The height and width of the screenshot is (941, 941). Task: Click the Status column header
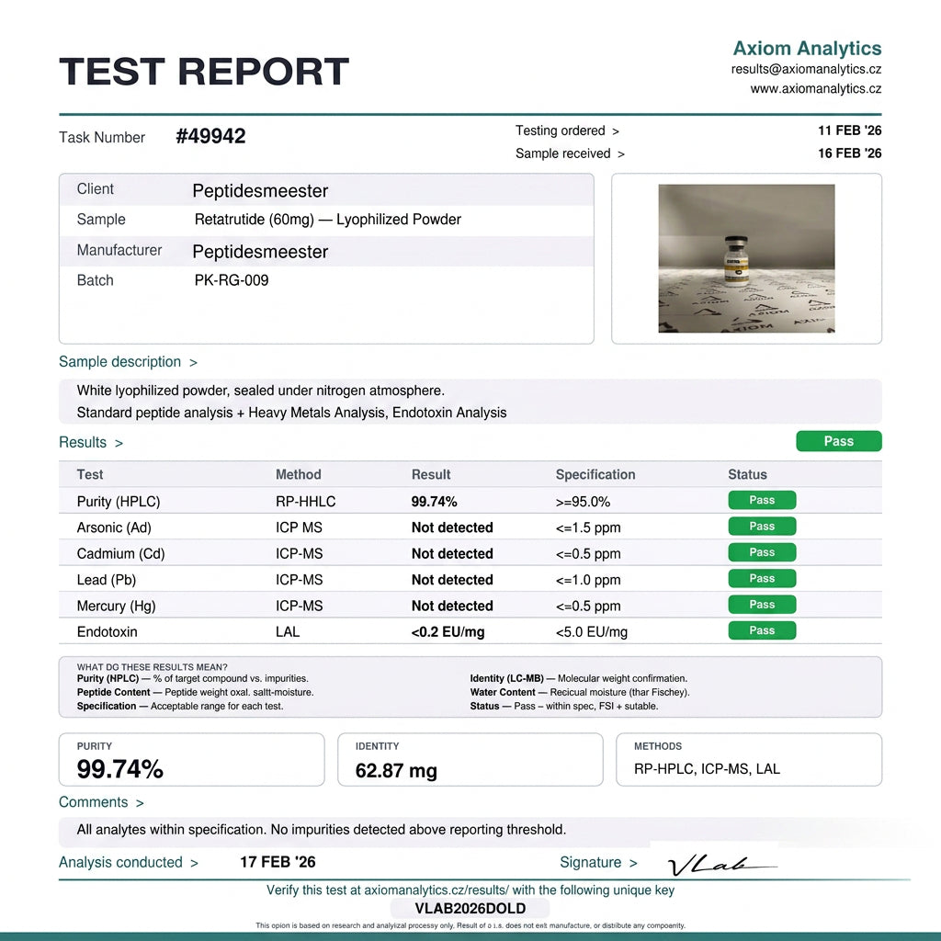747,475
